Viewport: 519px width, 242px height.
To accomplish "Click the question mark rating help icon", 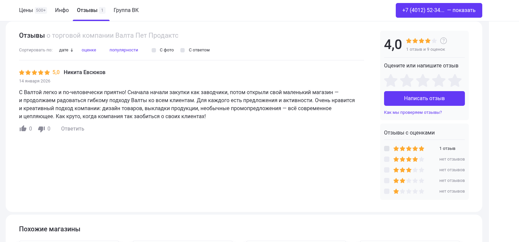I will point(444,41).
